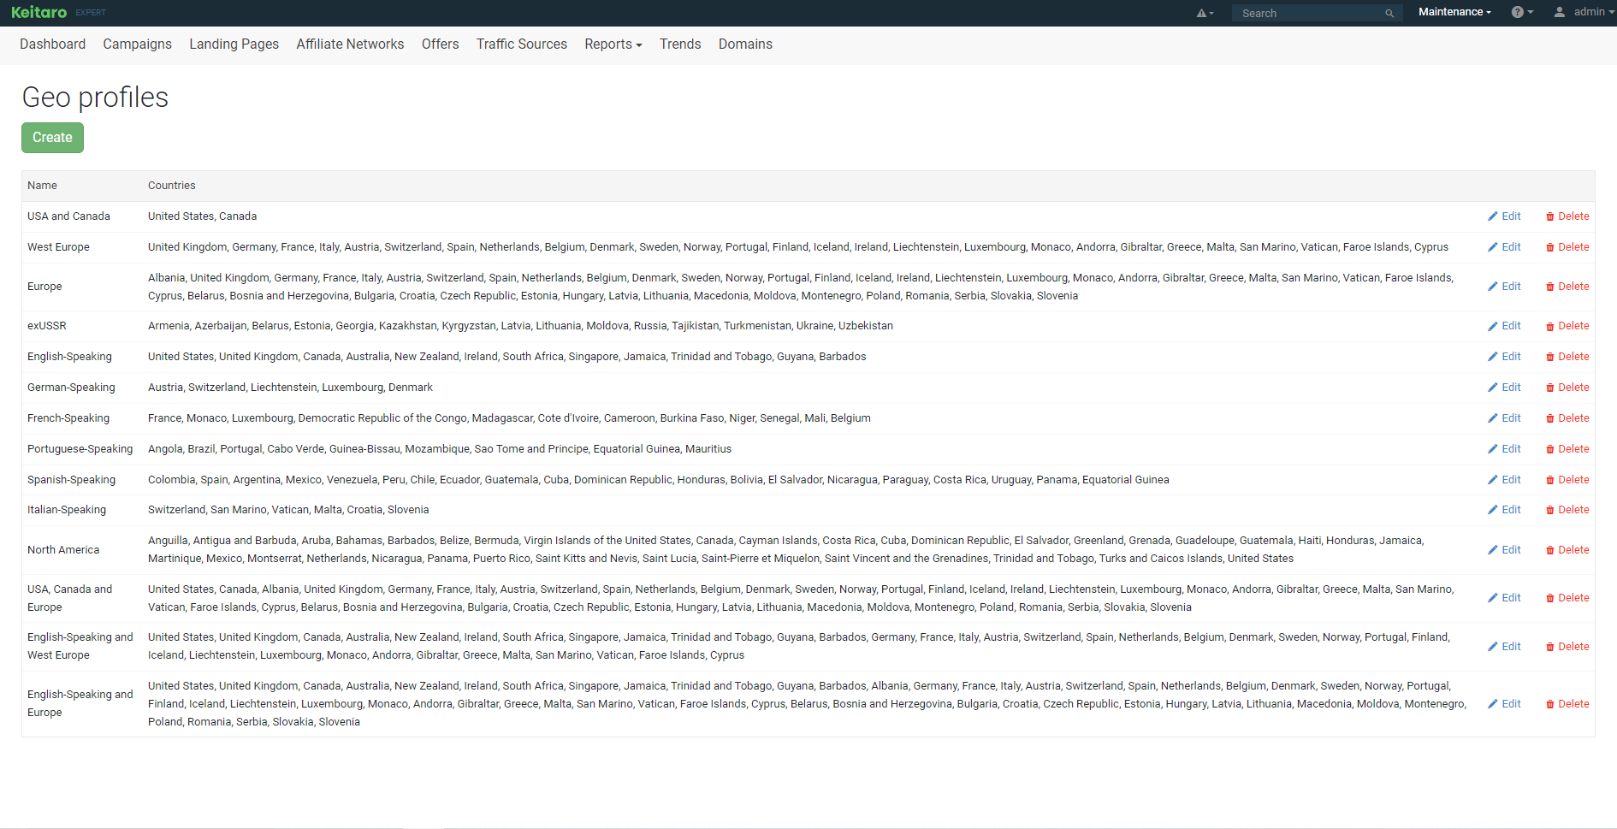Screen dimensions: 1617x829
Task: Navigate to Offers
Action: click(440, 44)
